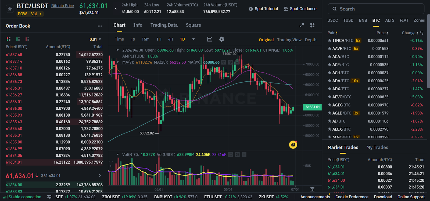Remove the MA indicator with its X icon
430x201 pixels.
(x=237, y=62)
